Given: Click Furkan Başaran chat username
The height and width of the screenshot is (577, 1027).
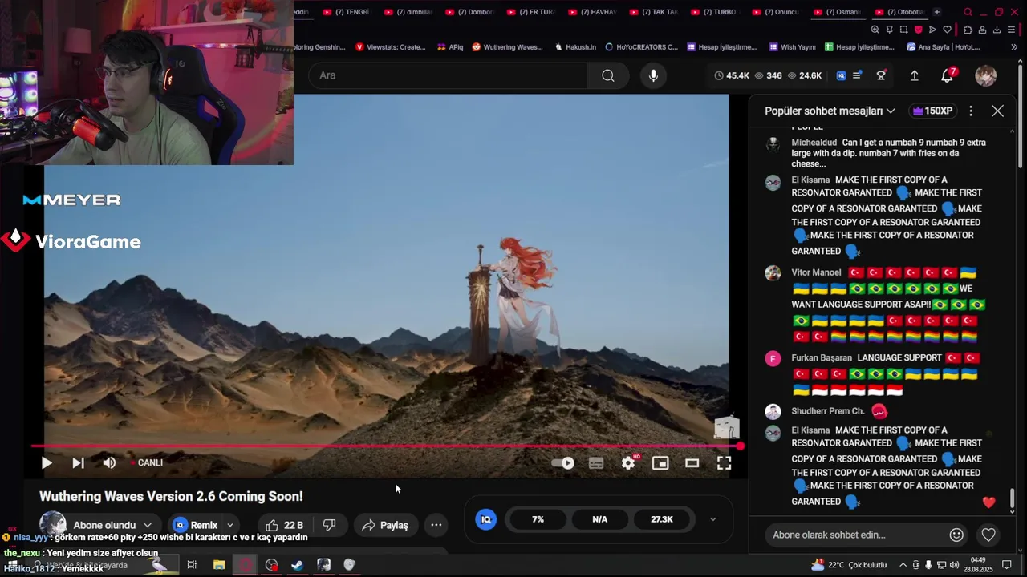Looking at the screenshot, I should 822,358.
